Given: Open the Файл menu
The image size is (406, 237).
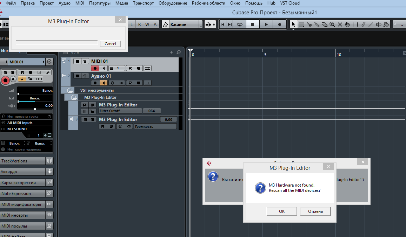Looking at the screenshot, I should coord(11,3).
